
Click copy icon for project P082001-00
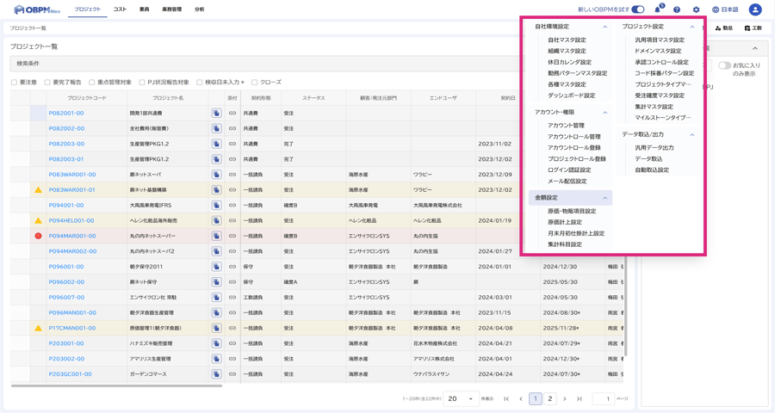(216, 113)
